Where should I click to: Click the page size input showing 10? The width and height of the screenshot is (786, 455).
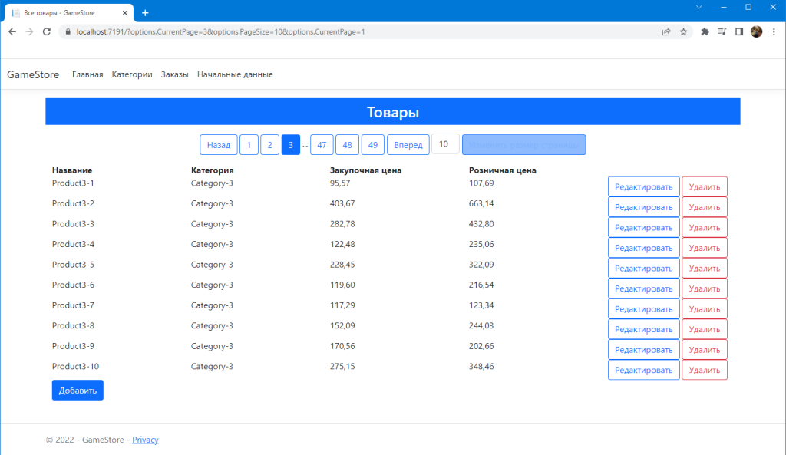[445, 144]
